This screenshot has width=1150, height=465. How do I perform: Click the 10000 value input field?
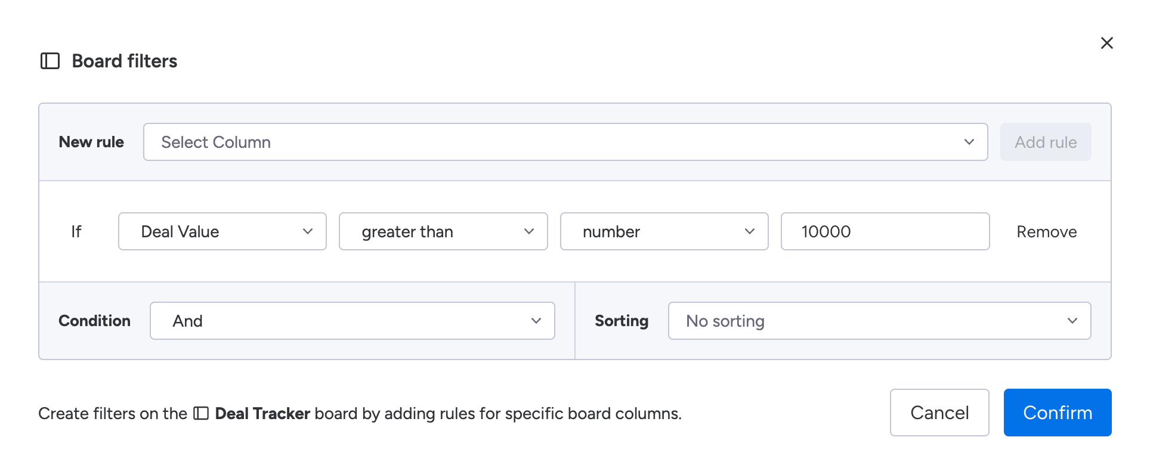pyautogui.click(x=885, y=231)
